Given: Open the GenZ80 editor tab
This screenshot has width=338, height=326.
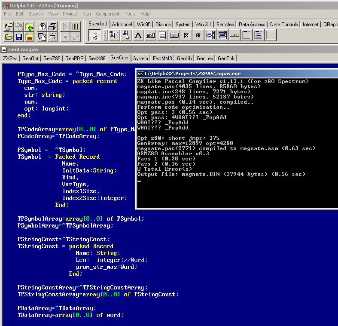Looking at the screenshot, I should pyautogui.click(x=52, y=58).
